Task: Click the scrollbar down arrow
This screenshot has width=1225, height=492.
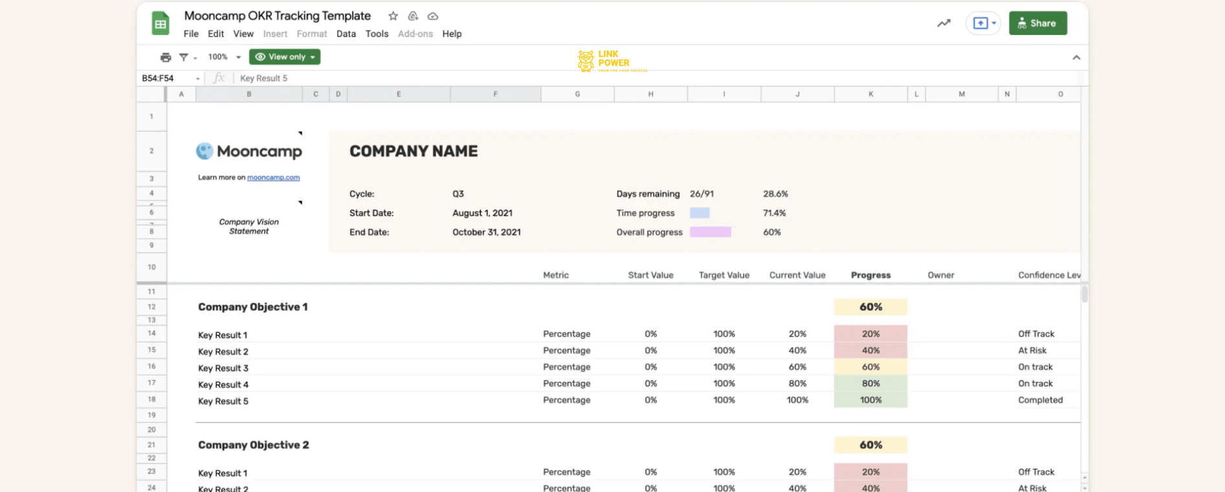Action: click(x=1085, y=487)
